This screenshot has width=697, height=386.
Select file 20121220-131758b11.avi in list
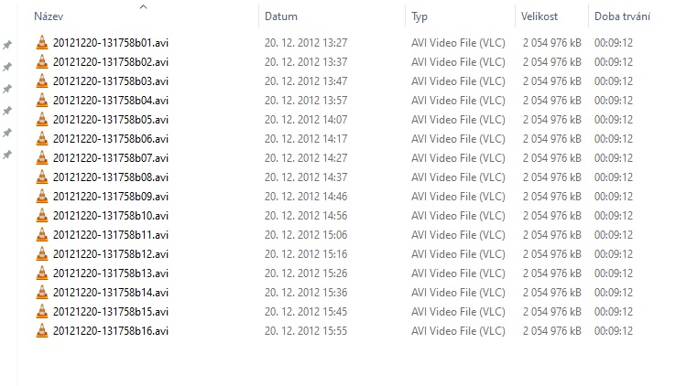coord(111,234)
